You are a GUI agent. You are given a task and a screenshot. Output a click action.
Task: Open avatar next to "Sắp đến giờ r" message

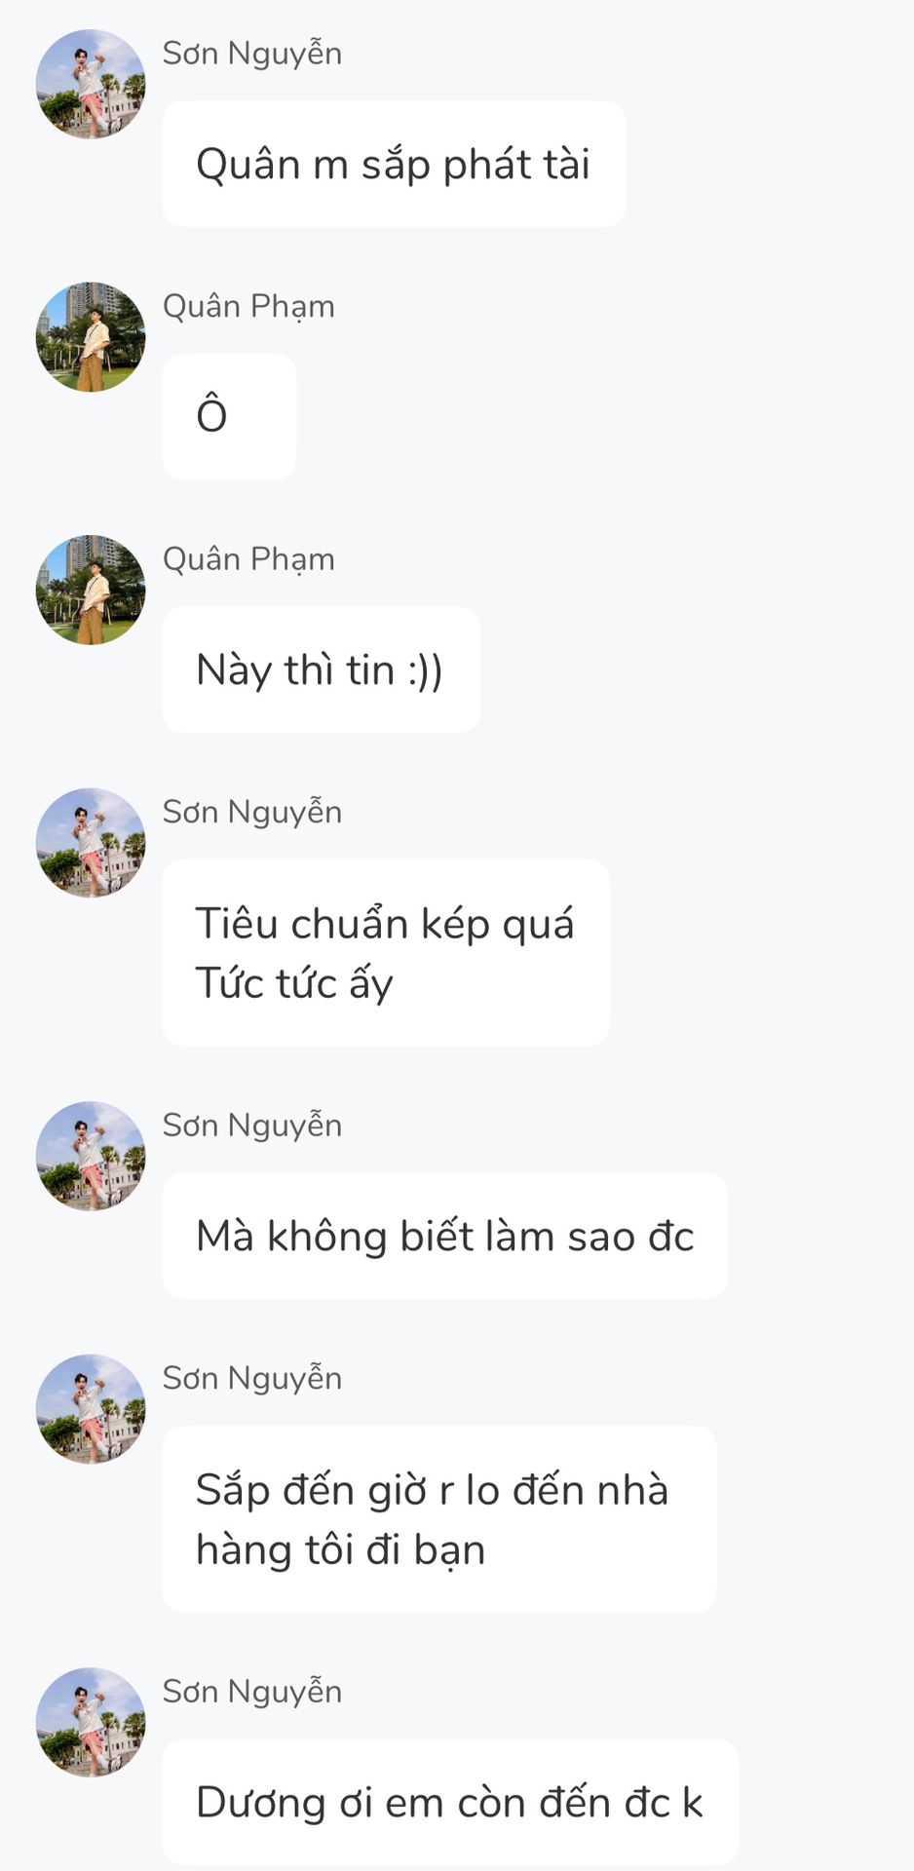click(91, 1409)
